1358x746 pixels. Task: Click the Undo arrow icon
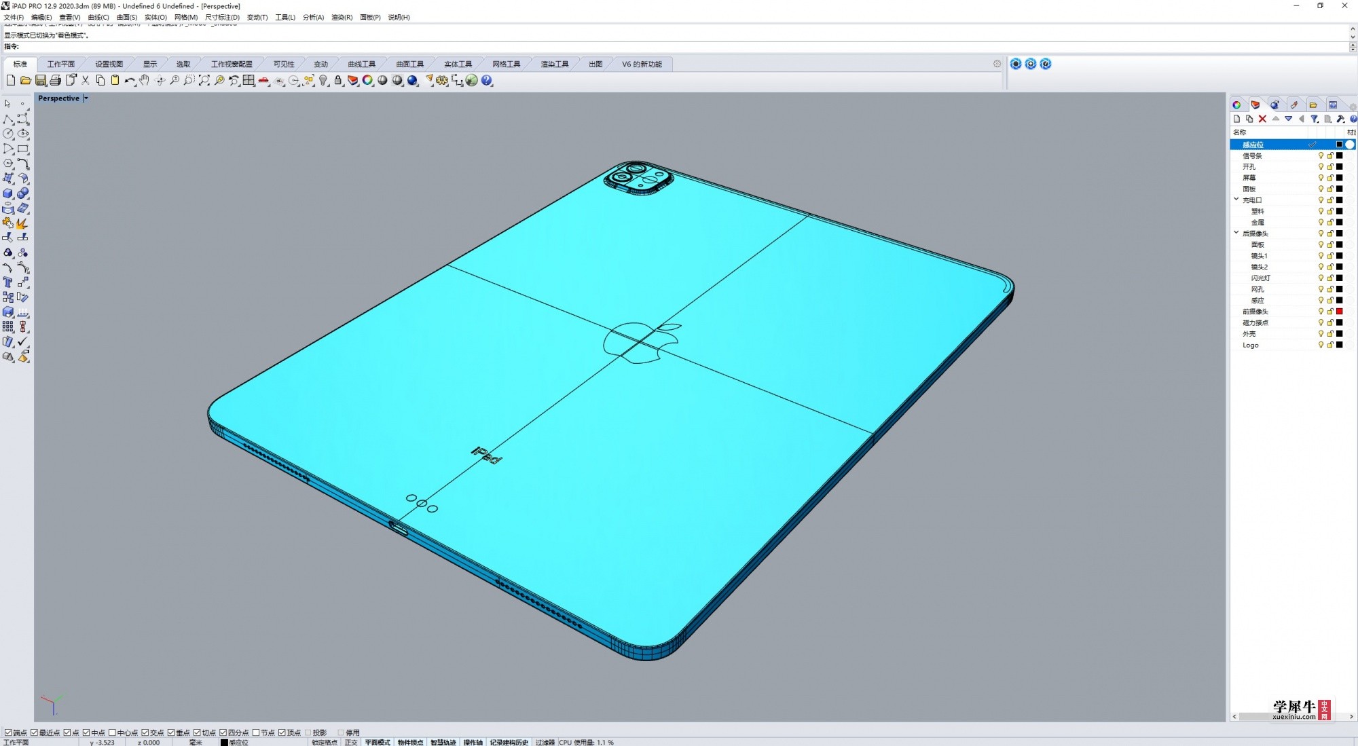click(x=129, y=81)
